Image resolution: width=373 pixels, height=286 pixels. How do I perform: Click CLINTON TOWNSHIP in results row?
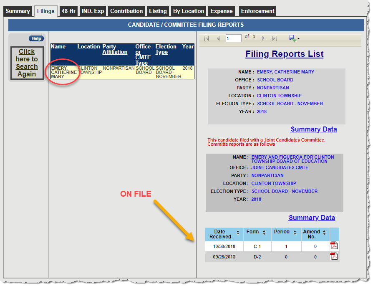point(89,70)
